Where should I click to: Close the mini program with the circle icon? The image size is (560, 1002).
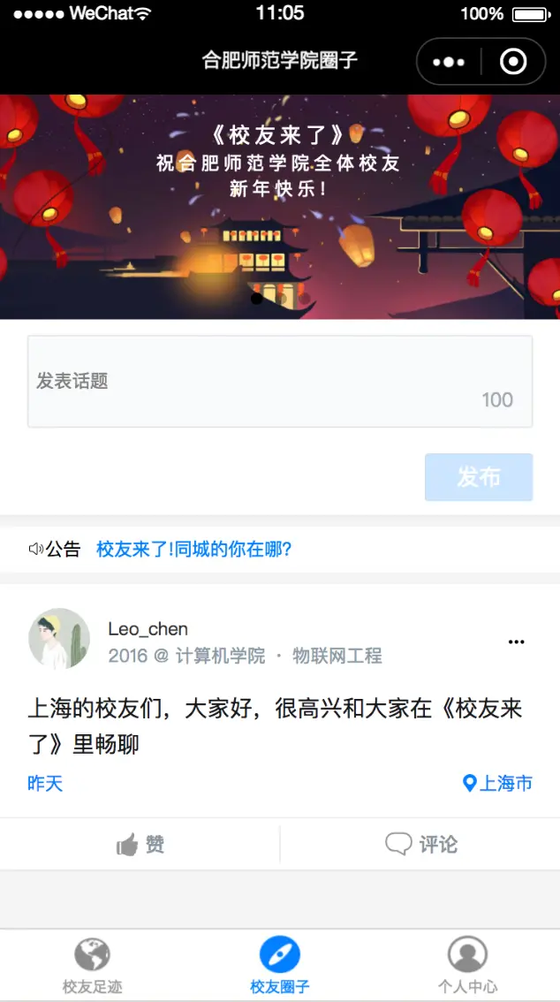(513, 62)
